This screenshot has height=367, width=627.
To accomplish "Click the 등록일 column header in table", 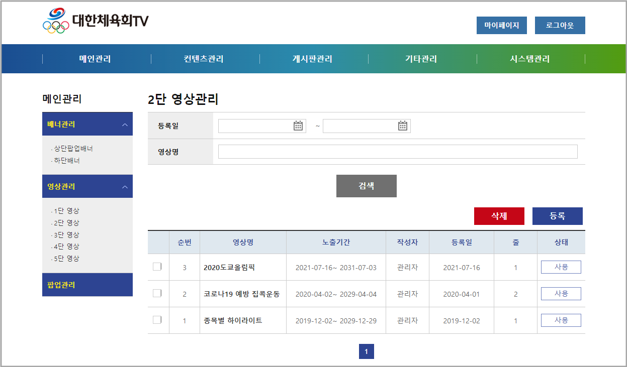I will 462,242.
